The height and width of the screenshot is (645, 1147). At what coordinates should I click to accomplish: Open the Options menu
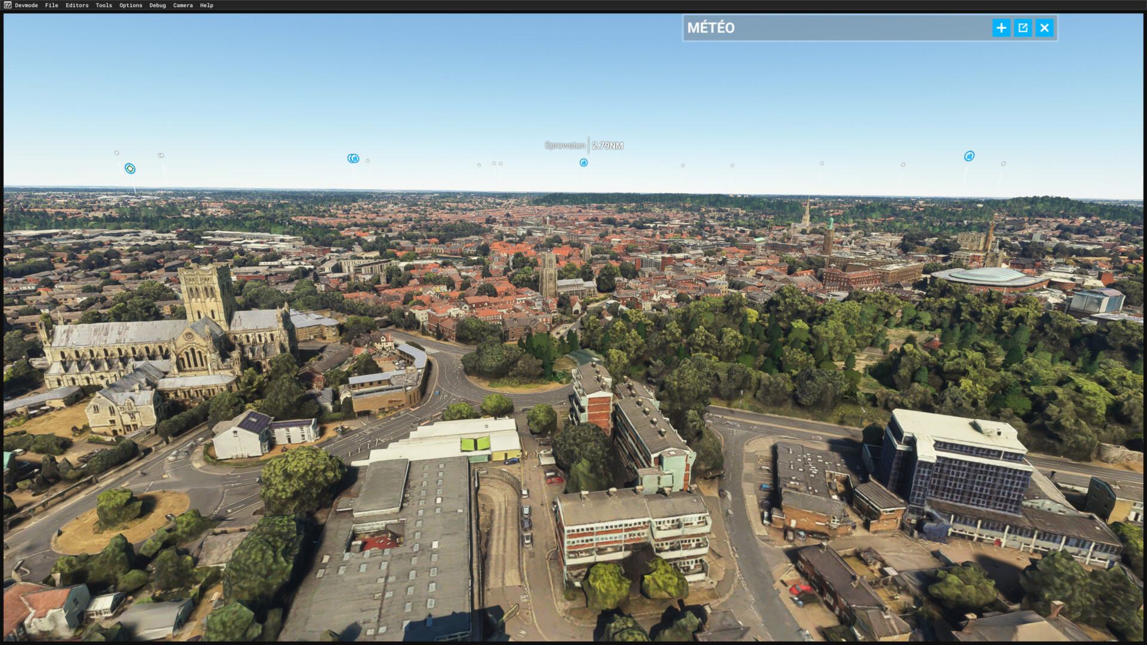click(130, 5)
